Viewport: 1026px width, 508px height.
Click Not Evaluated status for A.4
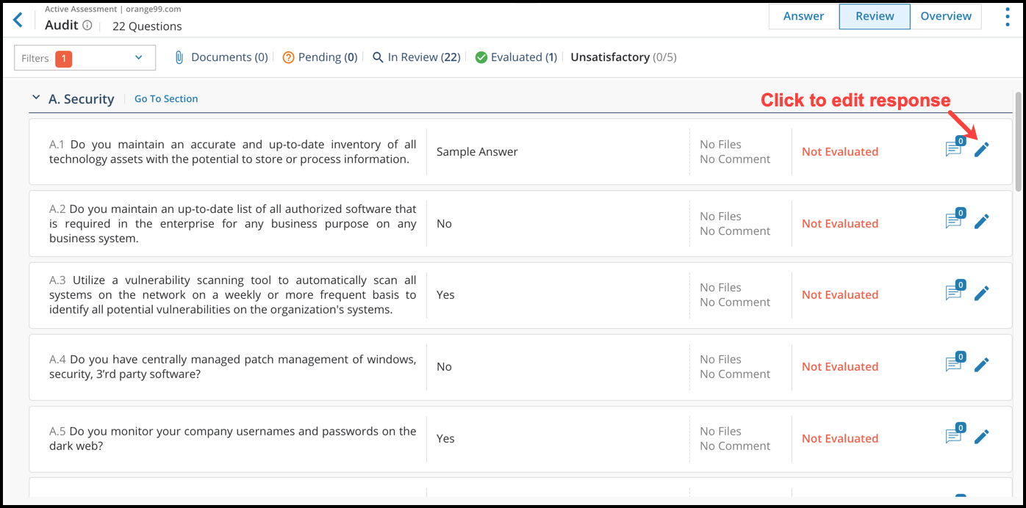point(840,367)
